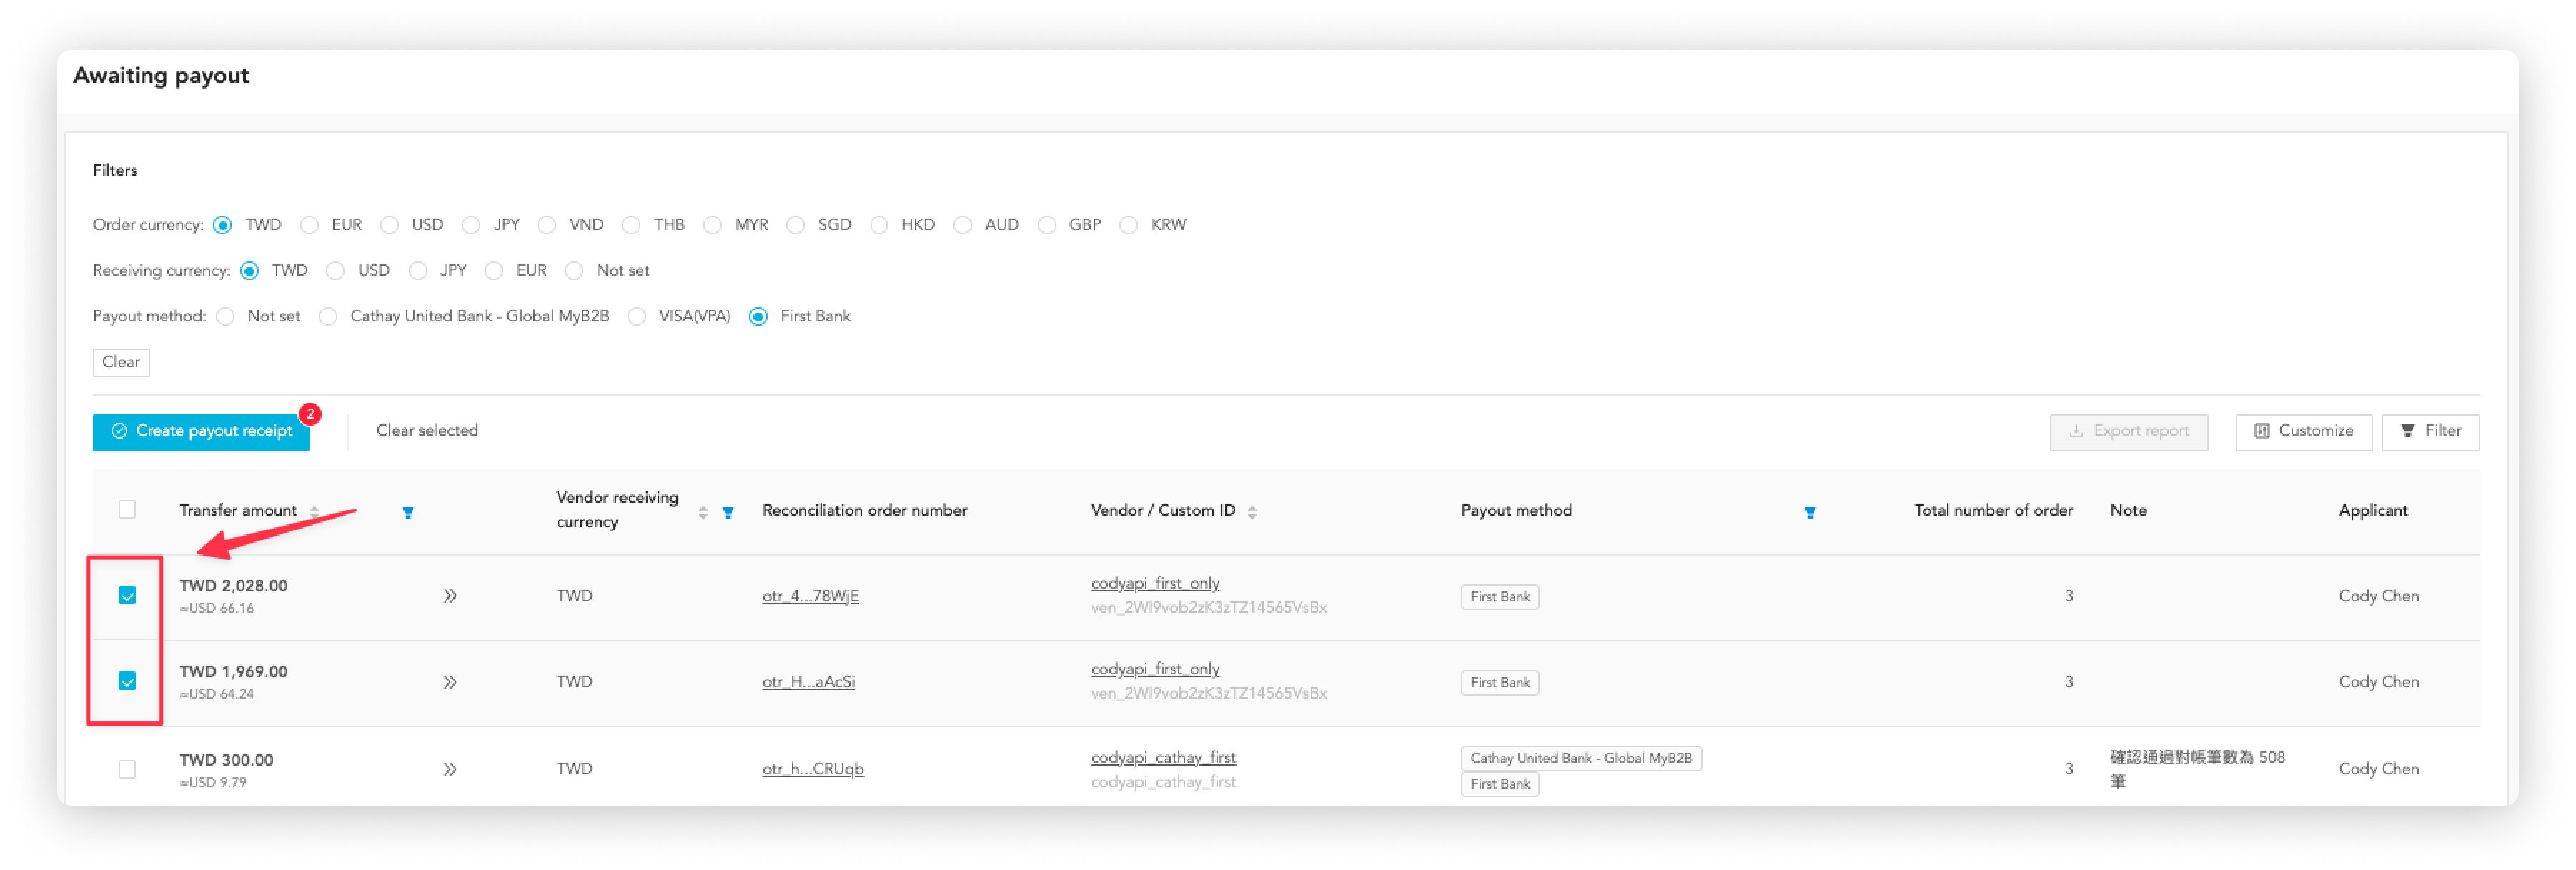Screen dimensions: 2576x870
Task: Sort by Vendor / Custom ID
Action: pos(1252,511)
